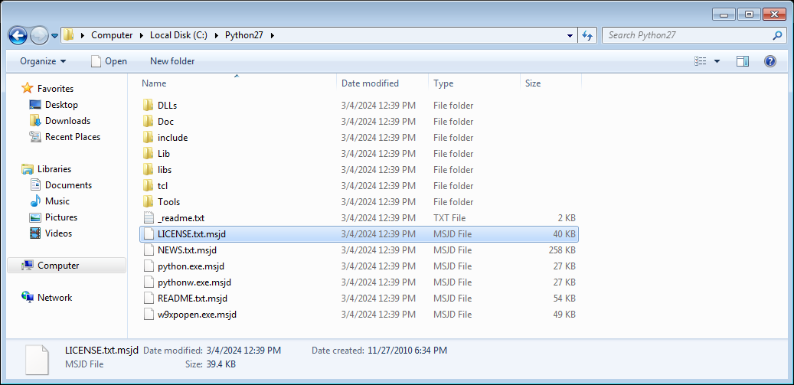The width and height of the screenshot is (794, 385).
Task: Select Libraries in the navigation pane
Action: pyautogui.click(x=54, y=169)
